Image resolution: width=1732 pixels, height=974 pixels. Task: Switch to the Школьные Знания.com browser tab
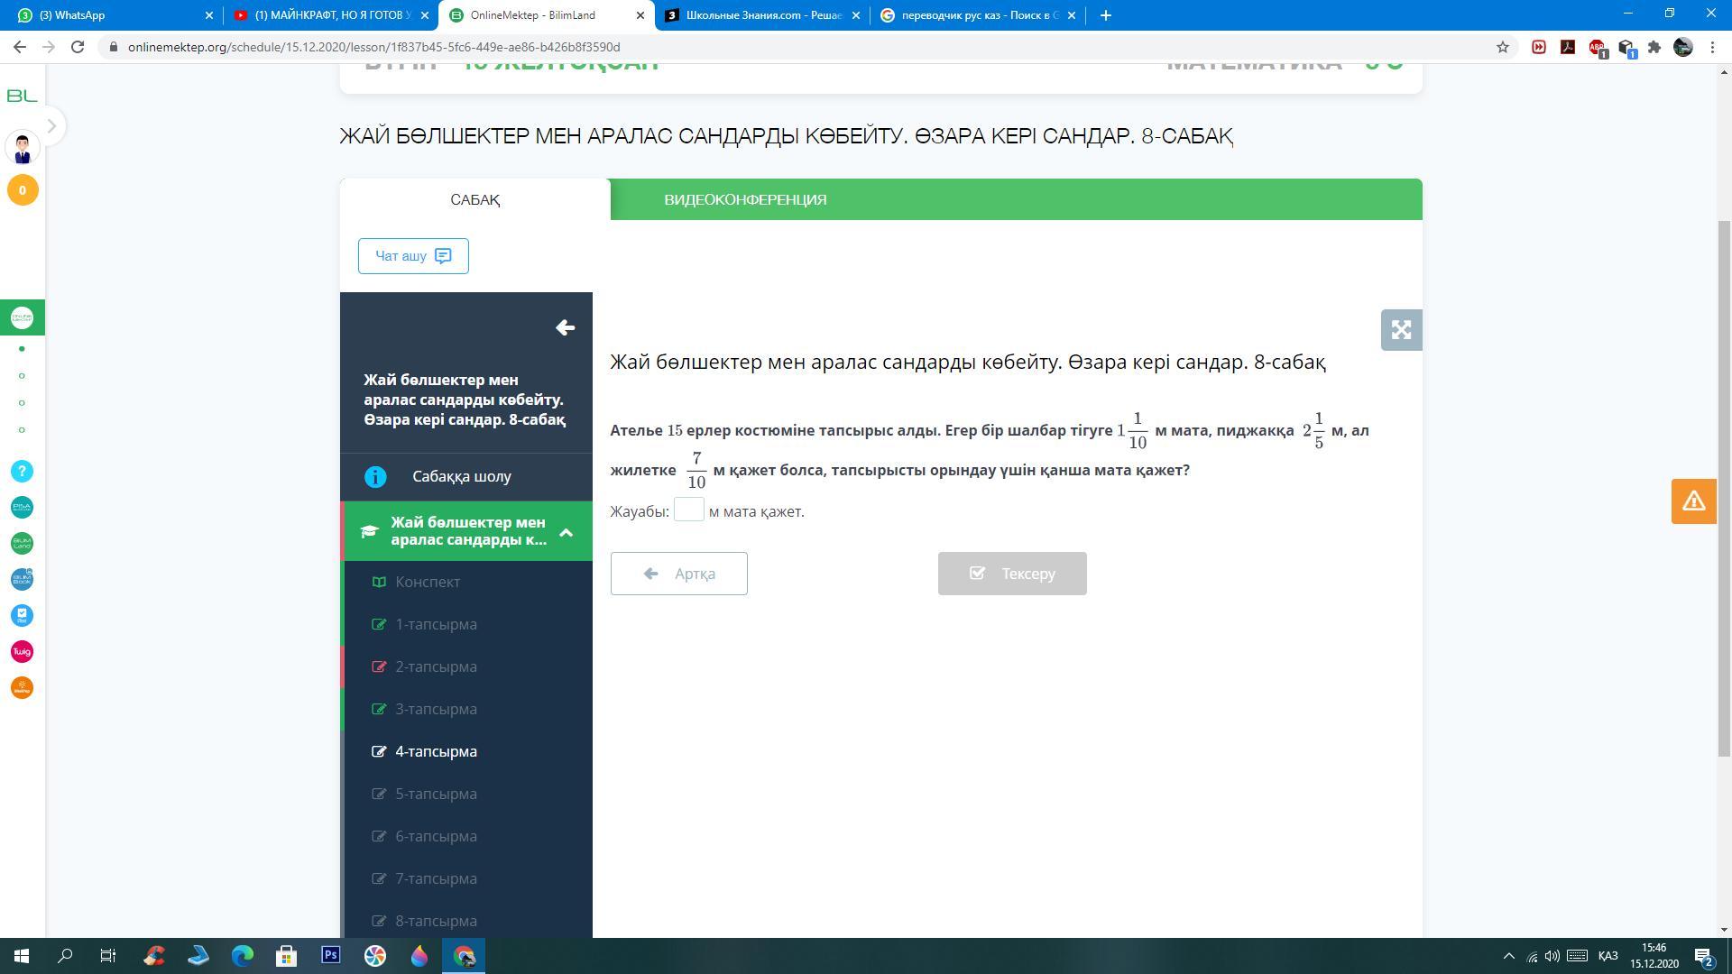click(762, 15)
